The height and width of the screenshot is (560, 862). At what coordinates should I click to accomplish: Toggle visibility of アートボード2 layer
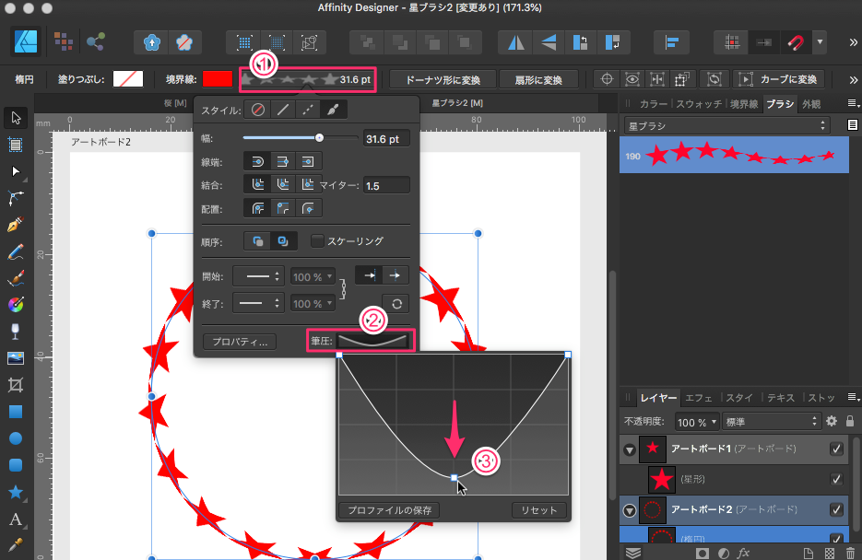(836, 509)
